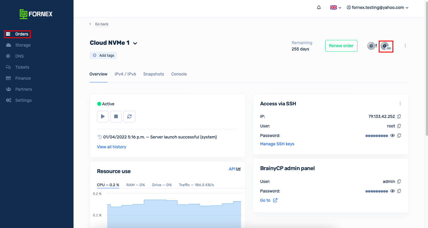Open the fornex.testing account dropdown

tap(377, 7)
